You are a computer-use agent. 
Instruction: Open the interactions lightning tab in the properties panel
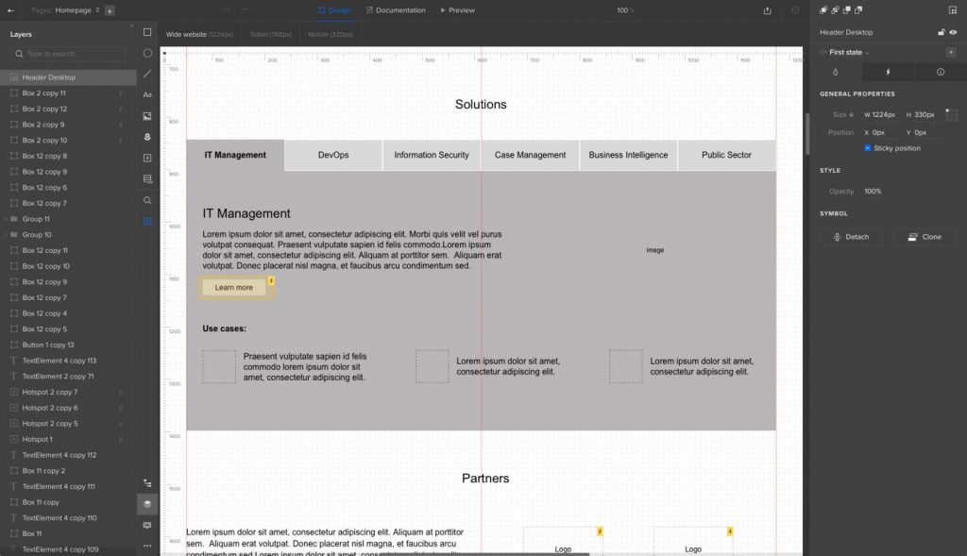click(x=888, y=72)
